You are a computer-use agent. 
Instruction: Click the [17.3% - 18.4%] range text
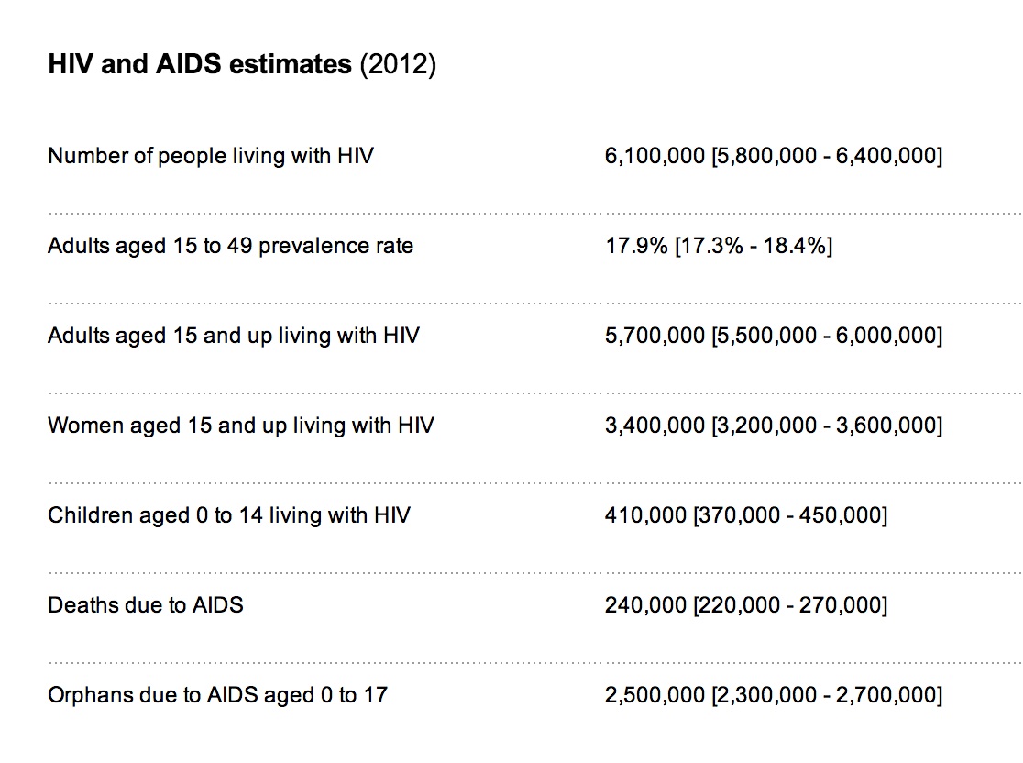coord(753,246)
